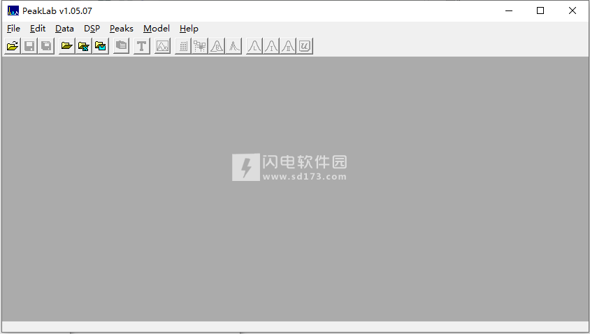Screen dimensions: 590x334
Task: Open the Peaks menu
Action: (121, 29)
